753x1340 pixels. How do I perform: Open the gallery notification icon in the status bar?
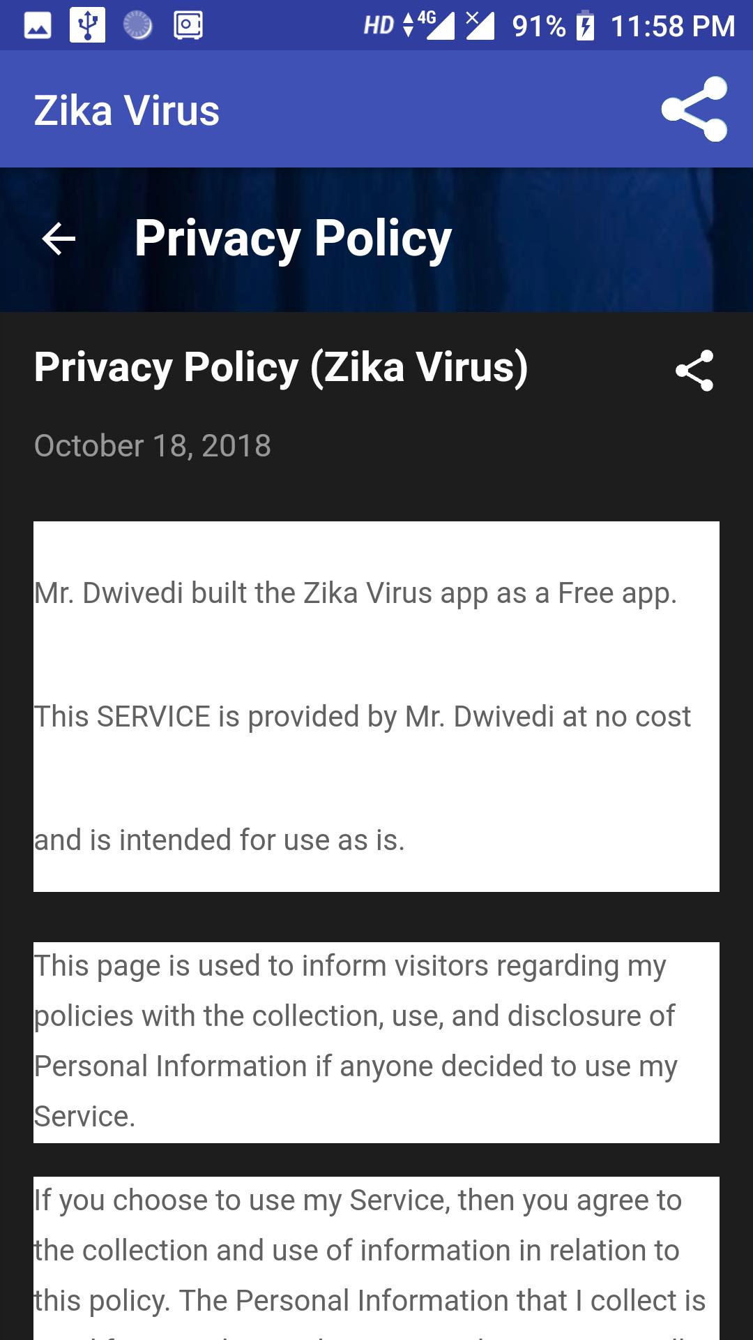(x=38, y=26)
